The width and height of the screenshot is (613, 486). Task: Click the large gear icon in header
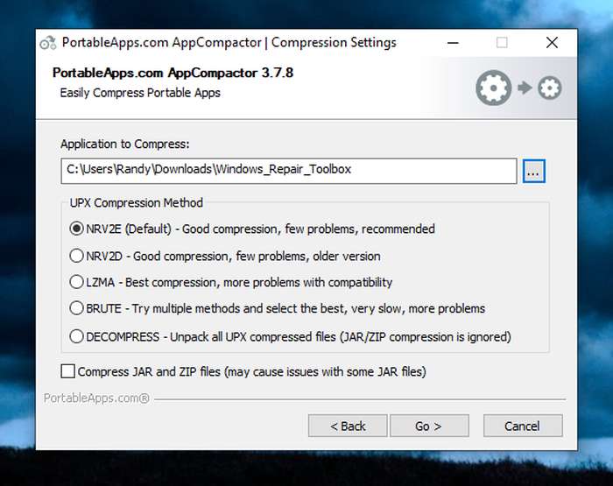tap(493, 88)
